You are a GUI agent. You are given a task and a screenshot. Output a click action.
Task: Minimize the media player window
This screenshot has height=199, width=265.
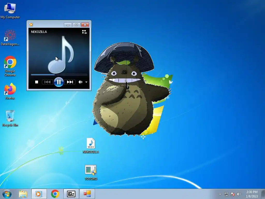(x=68, y=25)
